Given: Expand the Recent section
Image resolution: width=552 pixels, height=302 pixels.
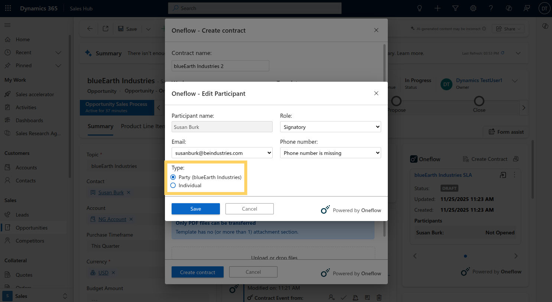Looking at the screenshot, I should (x=58, y=53).
